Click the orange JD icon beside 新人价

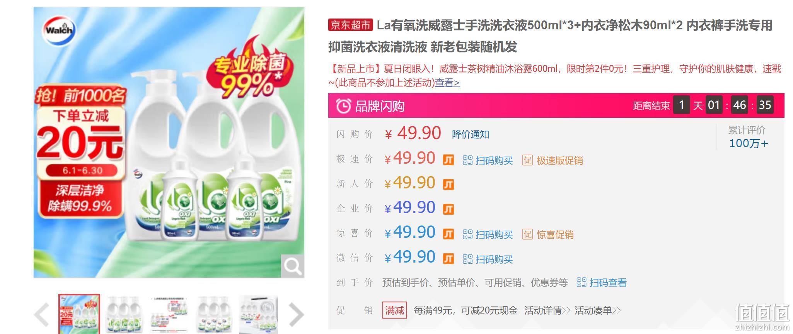448,185
